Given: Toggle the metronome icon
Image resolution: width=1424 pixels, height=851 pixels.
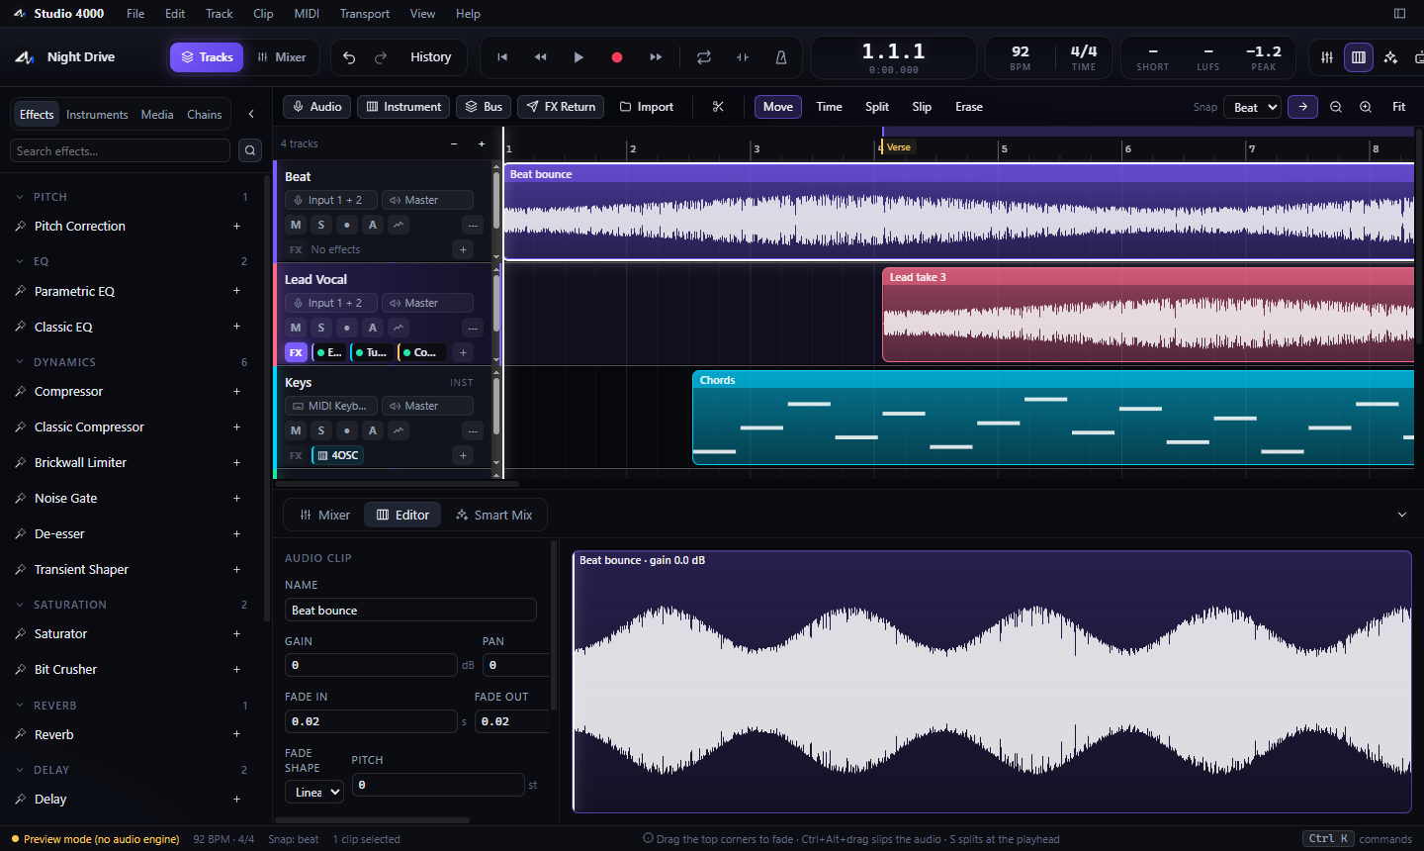Looking at the screenshot, I should pos(781,57).
